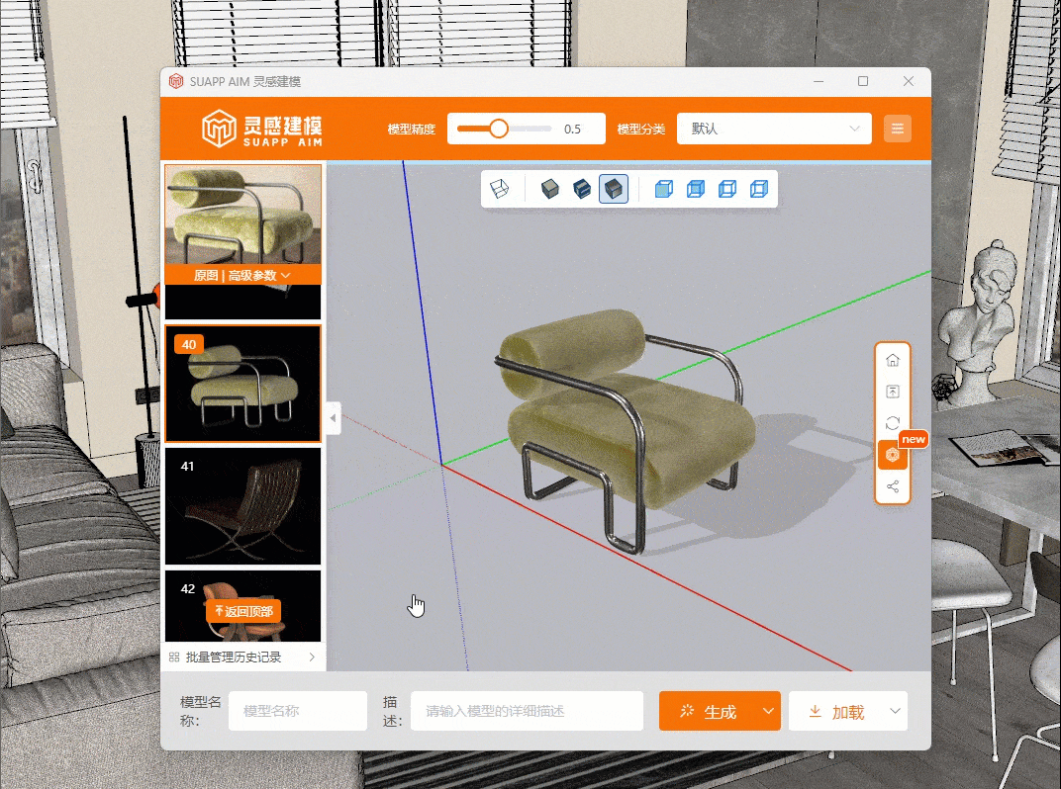The image size is (1061, 789).
Task: Select the wireframe perspective box icon
Action: tap(501, 189)
